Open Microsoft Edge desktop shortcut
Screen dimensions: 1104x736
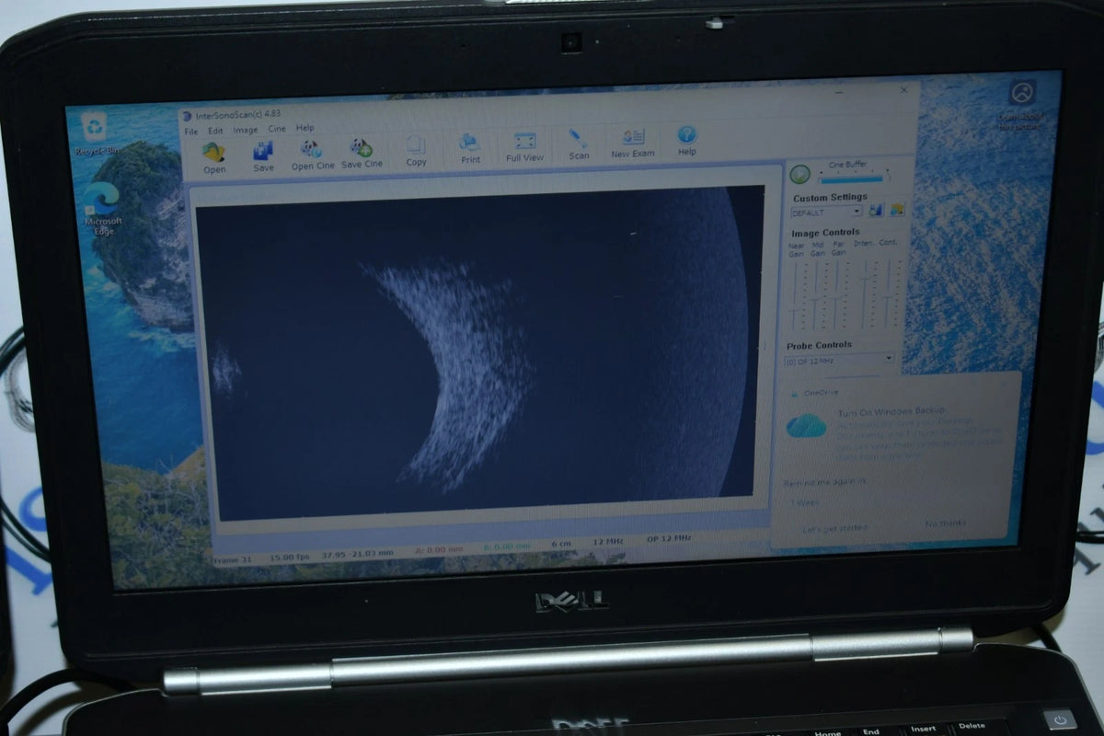(103, 208)
